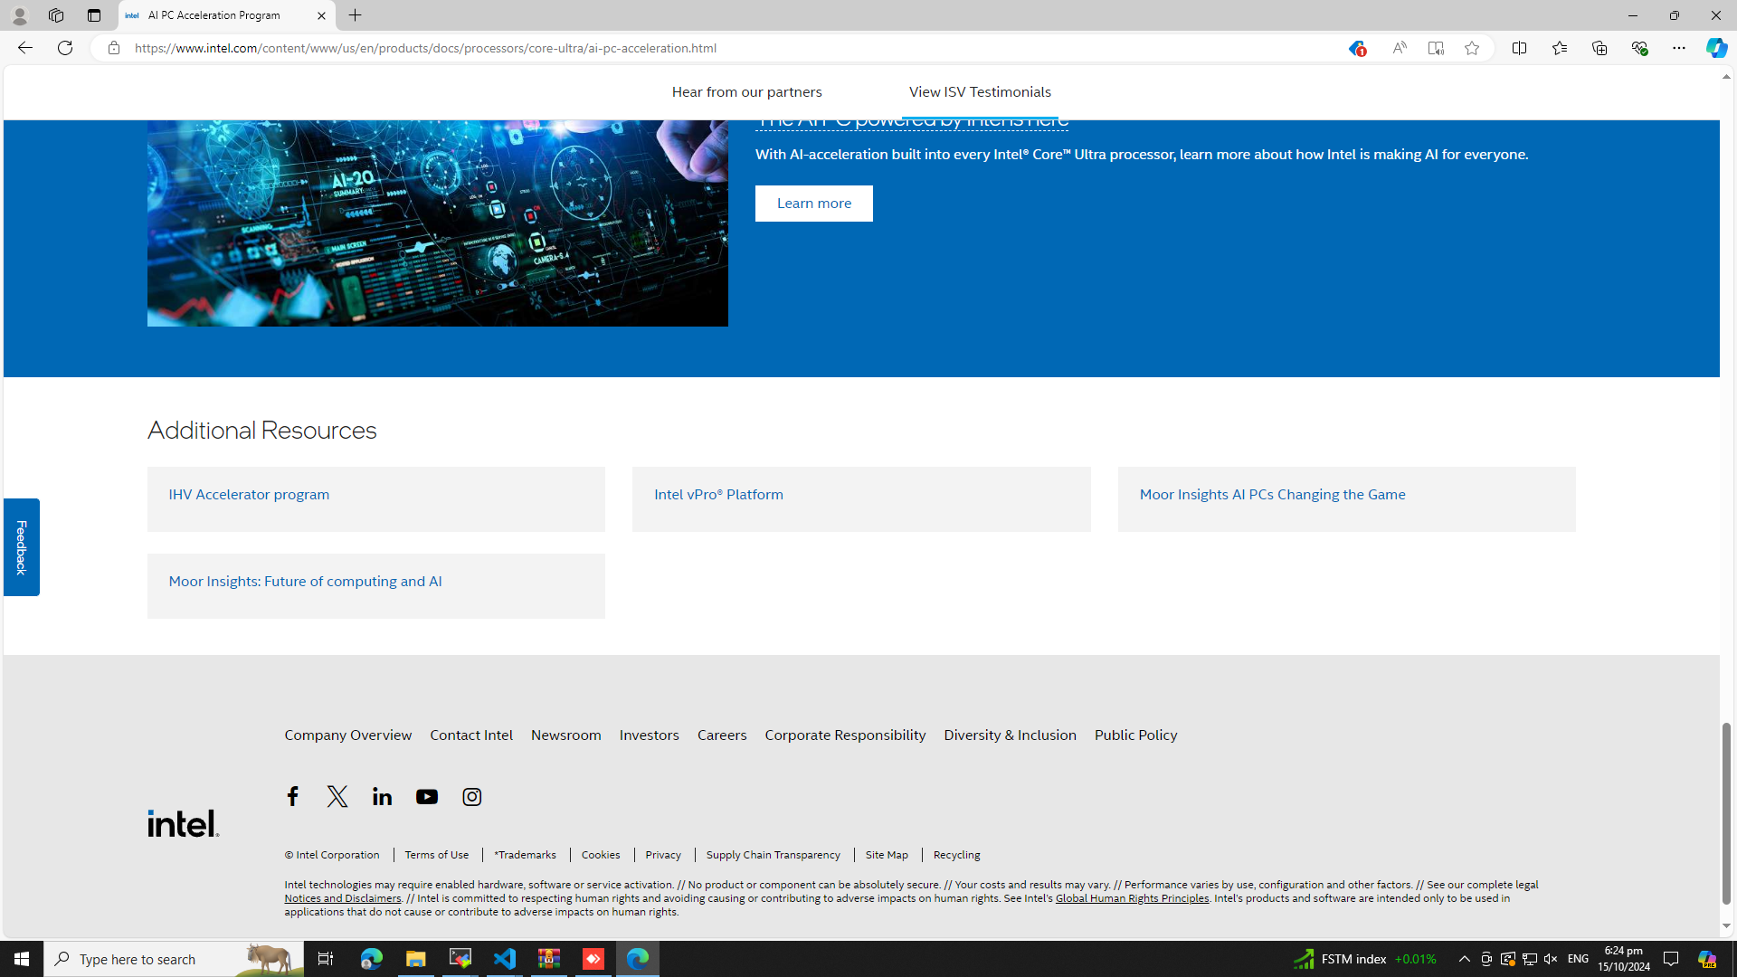This screenshot has height=977, width=1737.
Task: Click 'The AI PC powered by Intel is here' heading
Action: click(x=912, y=122)
